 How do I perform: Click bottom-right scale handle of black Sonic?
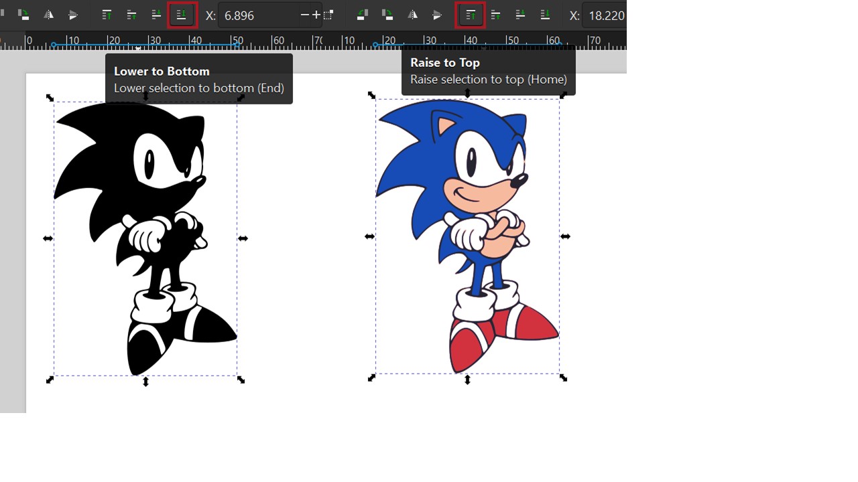click(x=241, y=380)
